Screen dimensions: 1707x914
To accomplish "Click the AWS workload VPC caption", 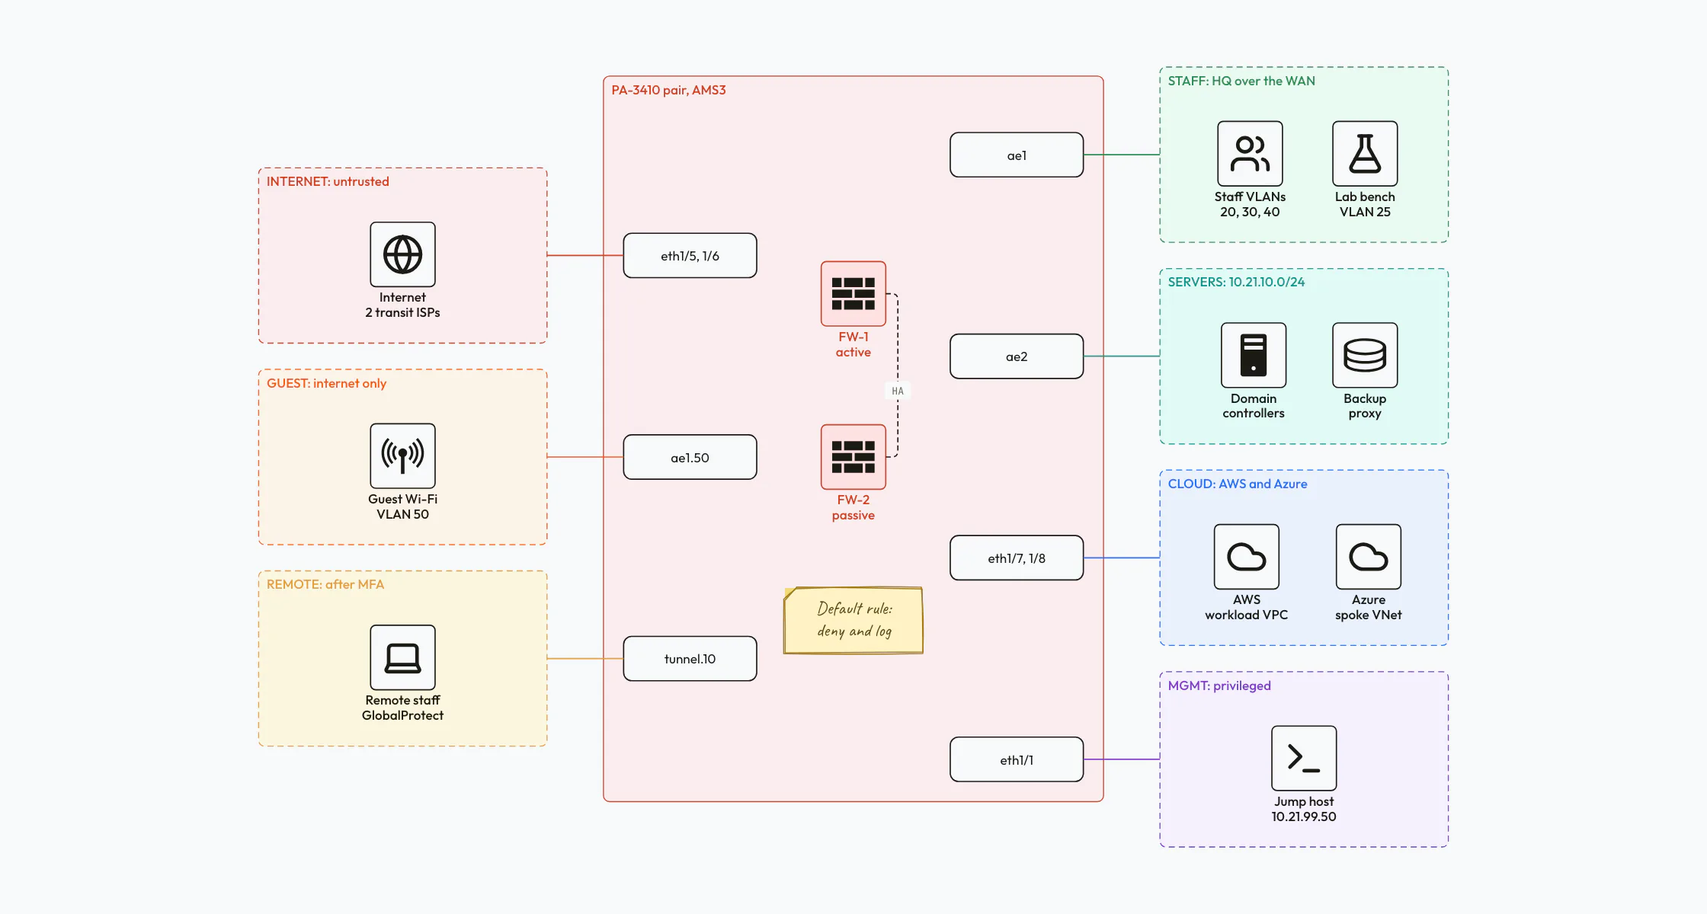I will click(1247, 607).
